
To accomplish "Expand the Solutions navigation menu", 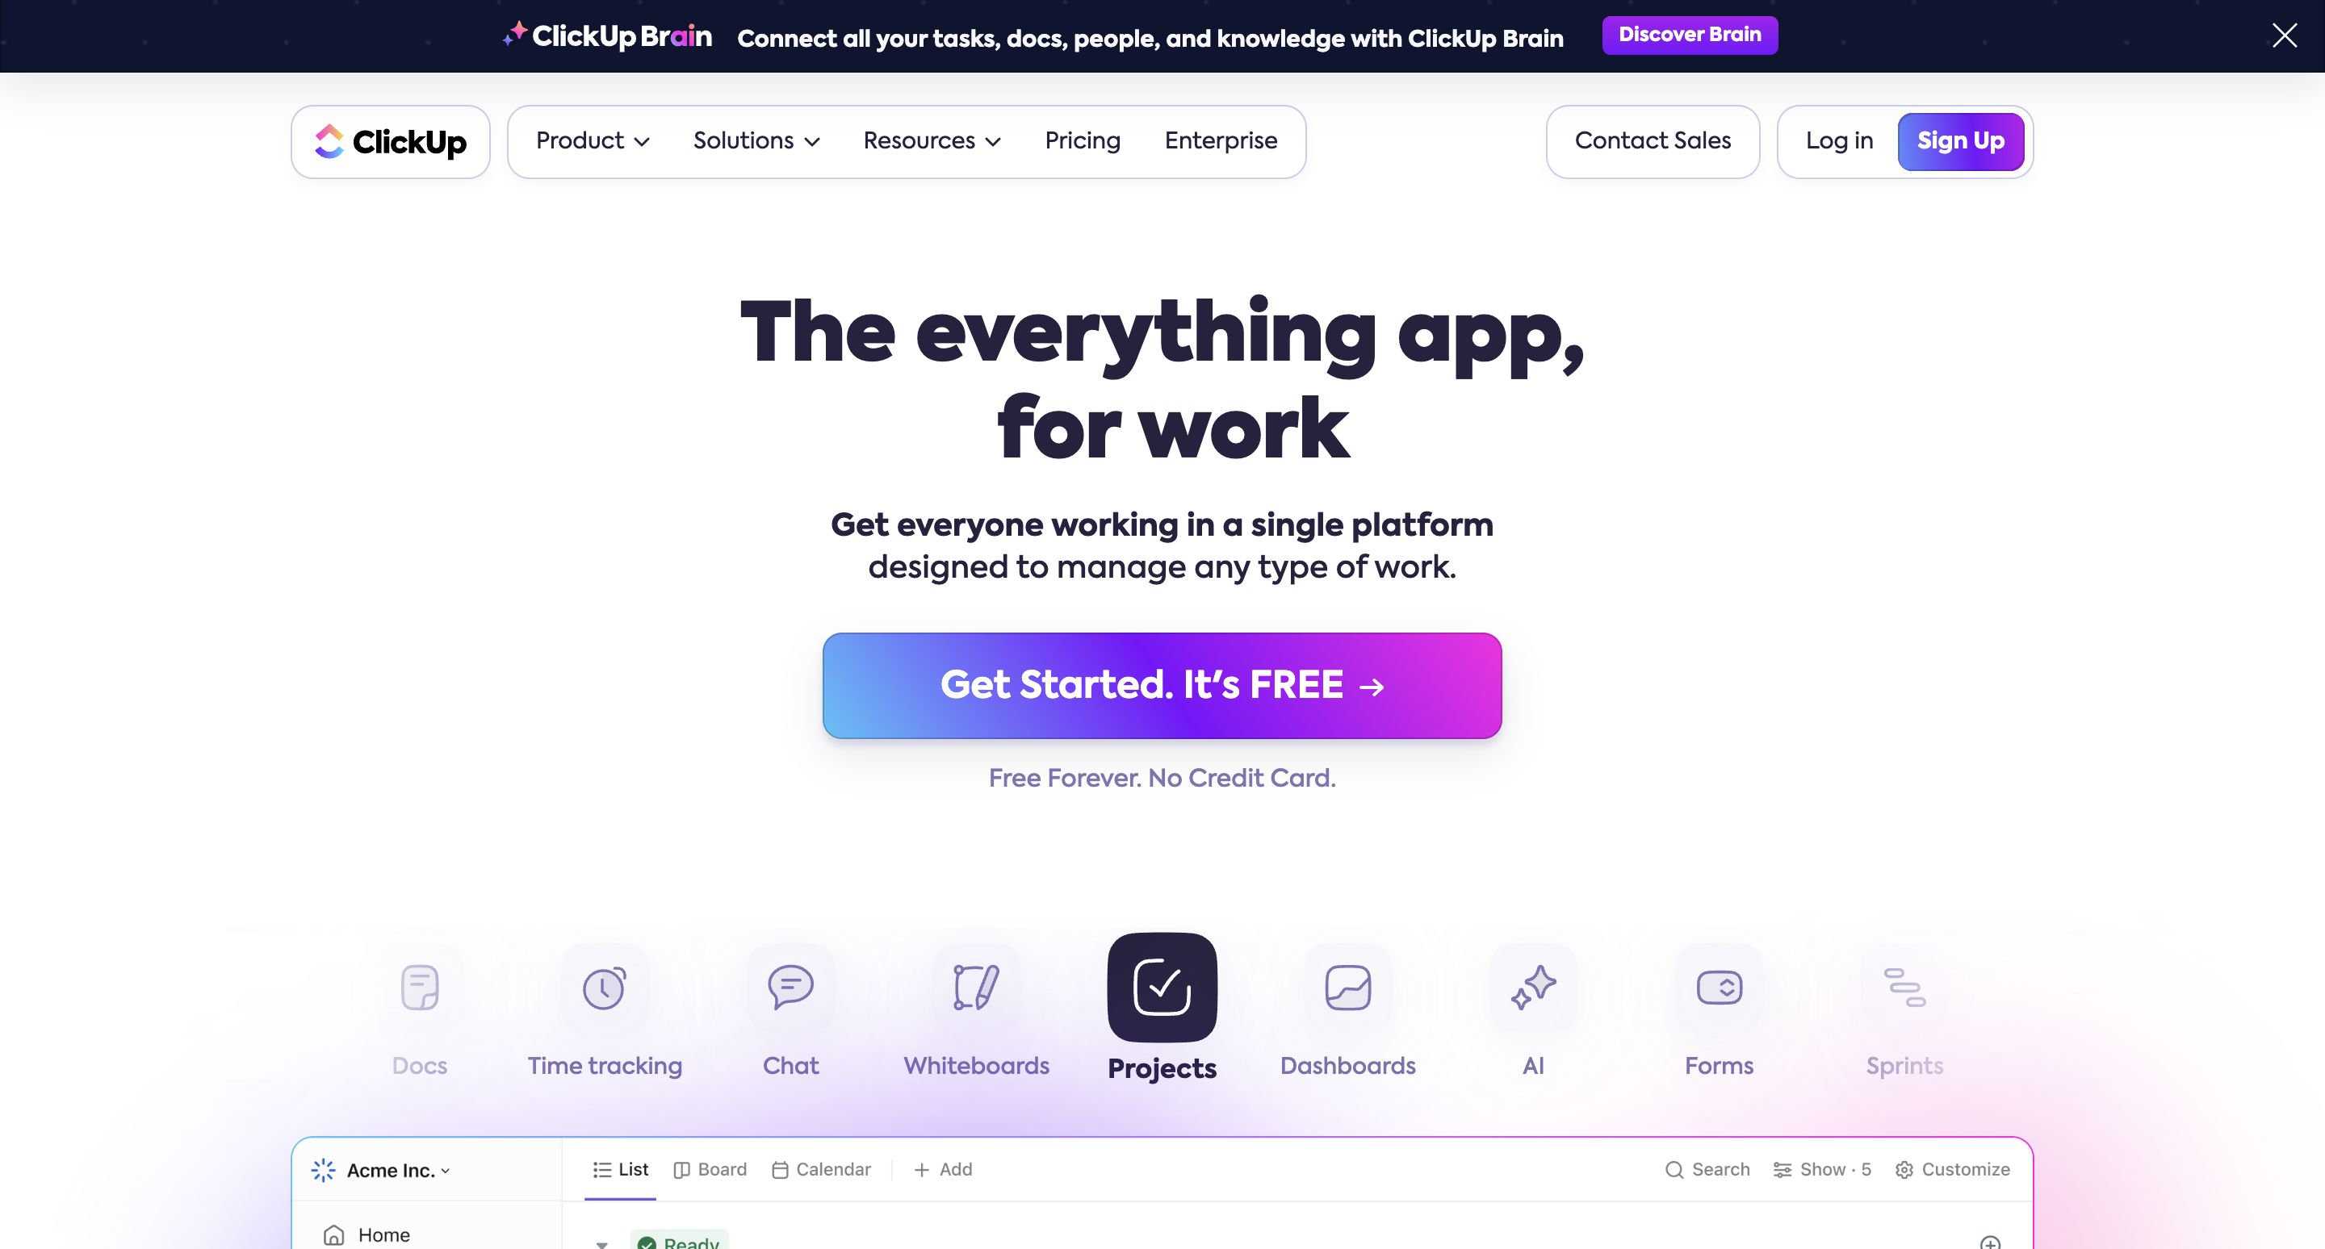I will pos(756,141).
